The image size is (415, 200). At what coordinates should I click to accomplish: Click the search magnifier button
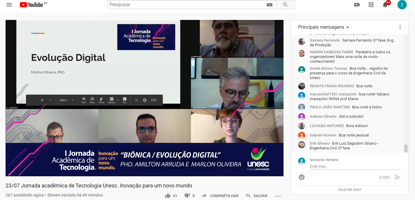pyautogui.click(x=285, y=5)
